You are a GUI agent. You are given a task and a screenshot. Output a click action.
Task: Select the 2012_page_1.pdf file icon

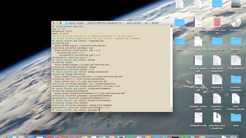198,41
